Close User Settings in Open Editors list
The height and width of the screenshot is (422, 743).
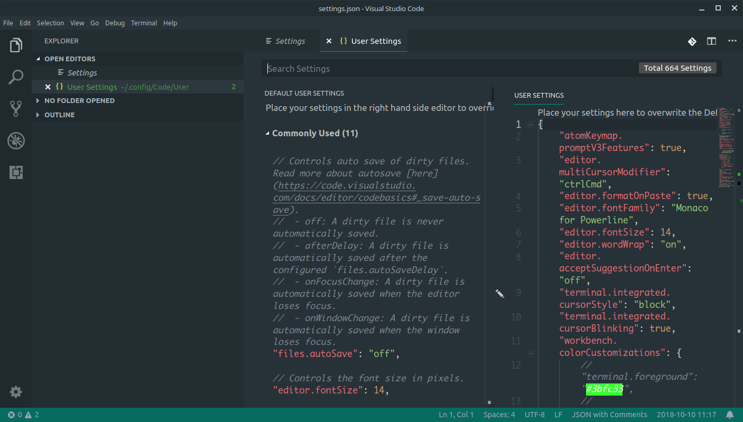(x=48, y=87)
